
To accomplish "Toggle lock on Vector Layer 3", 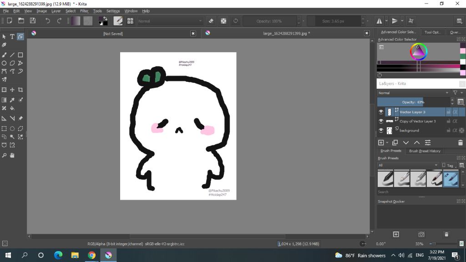I will pyautogui.click(x=448, y=112).
